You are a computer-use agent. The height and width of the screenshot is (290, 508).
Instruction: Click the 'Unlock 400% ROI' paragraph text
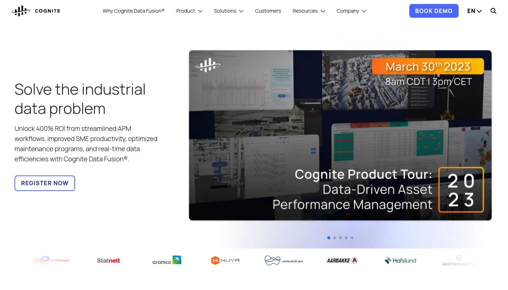coord(86,144)
